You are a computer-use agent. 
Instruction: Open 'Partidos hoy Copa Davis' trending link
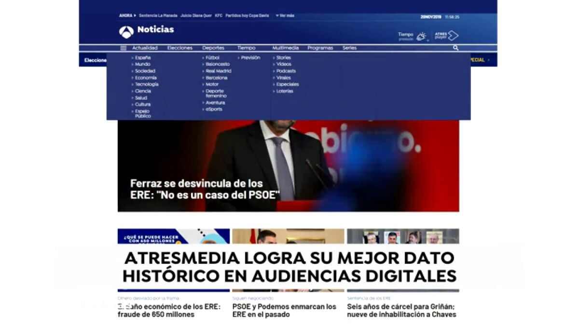[x=247, y=16]
